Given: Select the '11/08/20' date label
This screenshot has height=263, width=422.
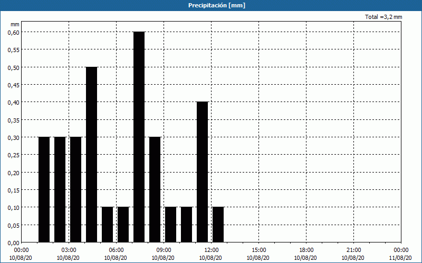Looking at the screenshot, I should 400,258.
